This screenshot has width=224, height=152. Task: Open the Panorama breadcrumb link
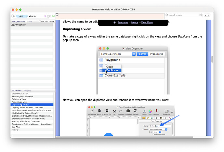point(123,22)
